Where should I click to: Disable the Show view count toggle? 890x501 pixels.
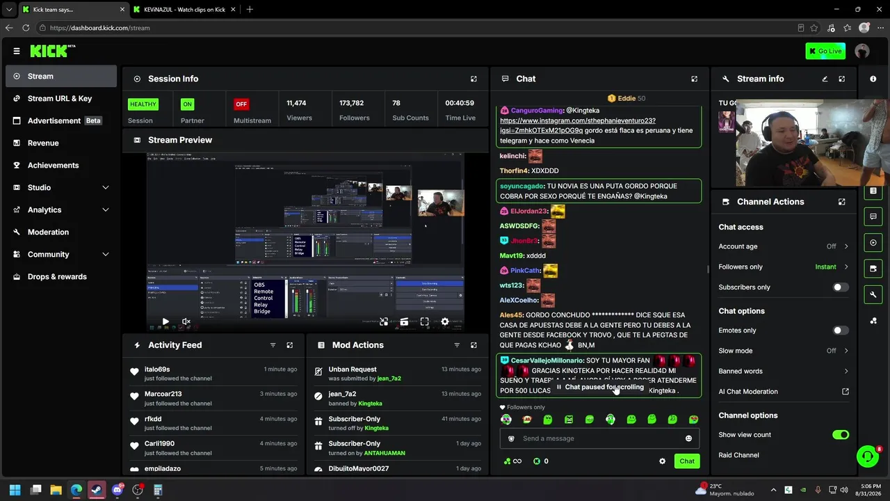[841, 435]
